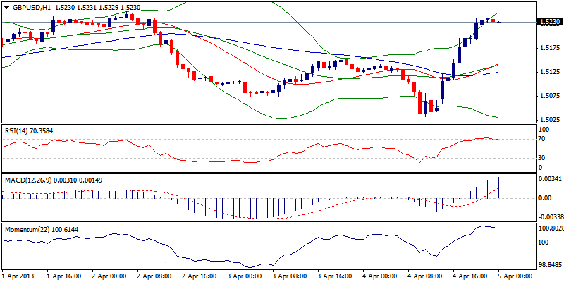
Task: Click the MACD 0.00341 scale label
Action: click(x=549, y=180)
